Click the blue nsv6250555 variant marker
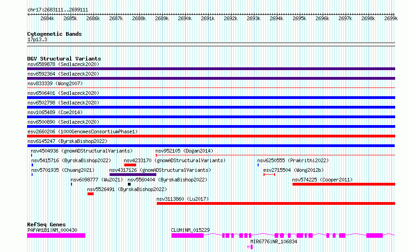This screenshot has width=408, height=252. point(258,165)
